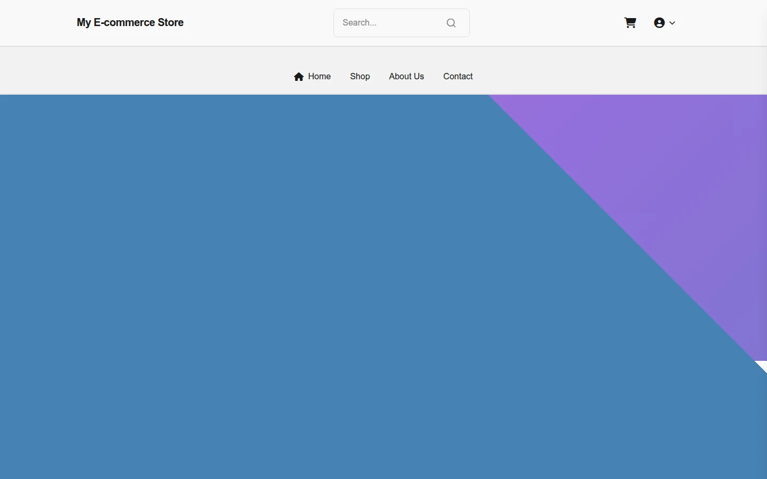Click the user account avatar icon
This screenshot has width=767, height=479.
coord(659,23)
